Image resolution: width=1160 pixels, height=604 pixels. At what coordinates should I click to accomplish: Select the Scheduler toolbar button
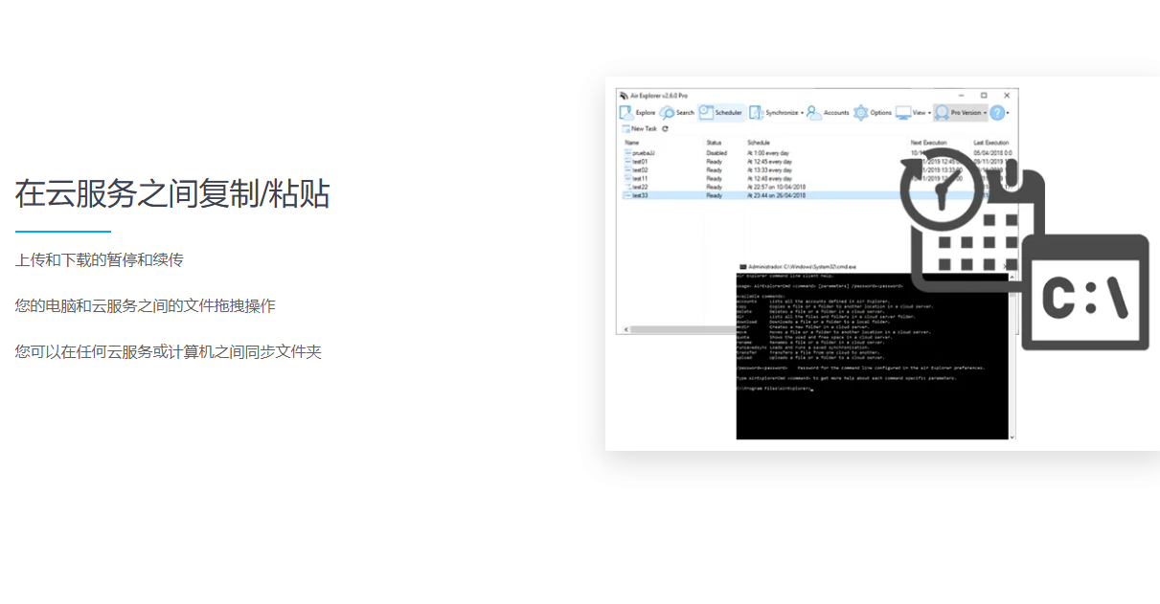tap(721, 112)
